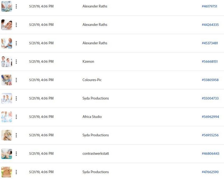
Task: Open the options menu in contrastwerkstatt row
Action: (x=16, y=154)
